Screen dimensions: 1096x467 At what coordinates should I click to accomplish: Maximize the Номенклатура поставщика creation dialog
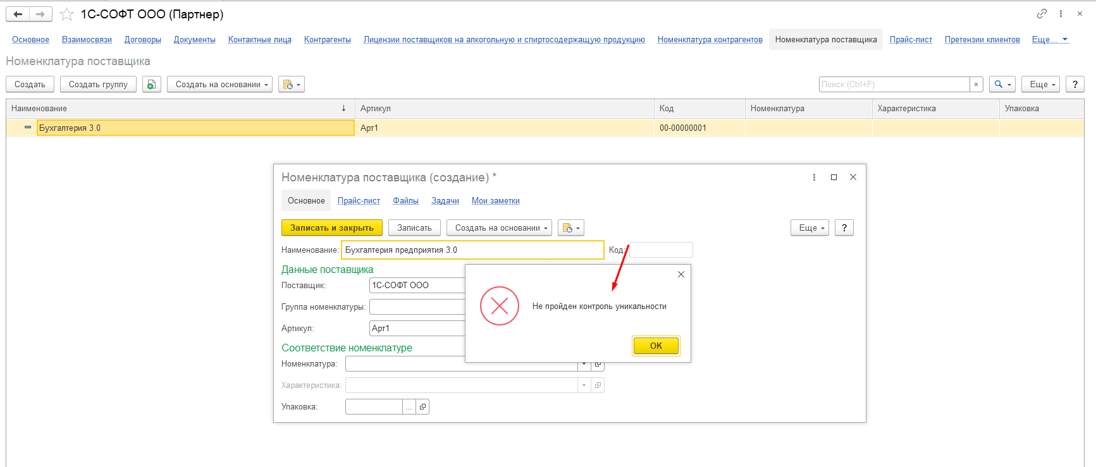pos(834,178)
